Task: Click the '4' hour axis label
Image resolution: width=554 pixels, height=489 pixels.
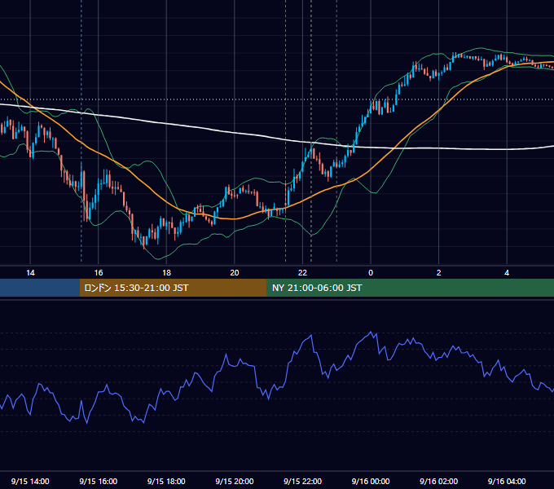Action: [507, 273]
